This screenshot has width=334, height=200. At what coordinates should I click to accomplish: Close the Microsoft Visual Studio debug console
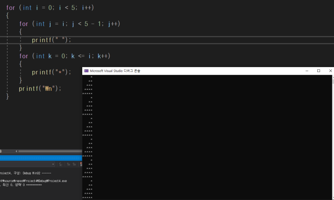[330, 71]
